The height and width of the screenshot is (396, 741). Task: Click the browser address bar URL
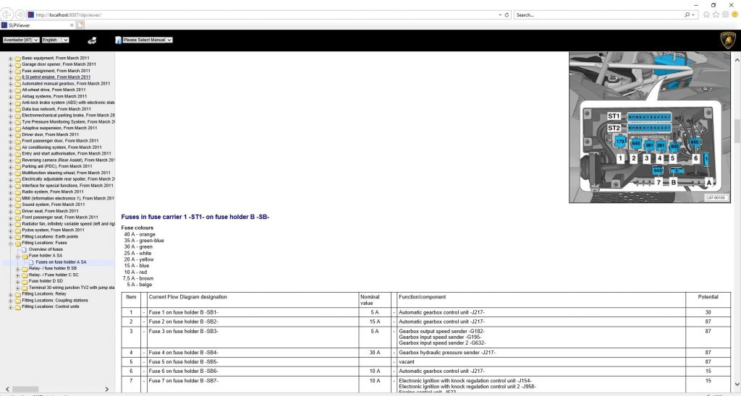pyautogui.click(x=69, y=15)
